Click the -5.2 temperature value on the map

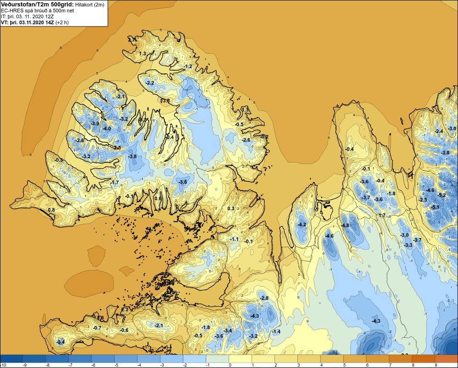tap(442, 195)
